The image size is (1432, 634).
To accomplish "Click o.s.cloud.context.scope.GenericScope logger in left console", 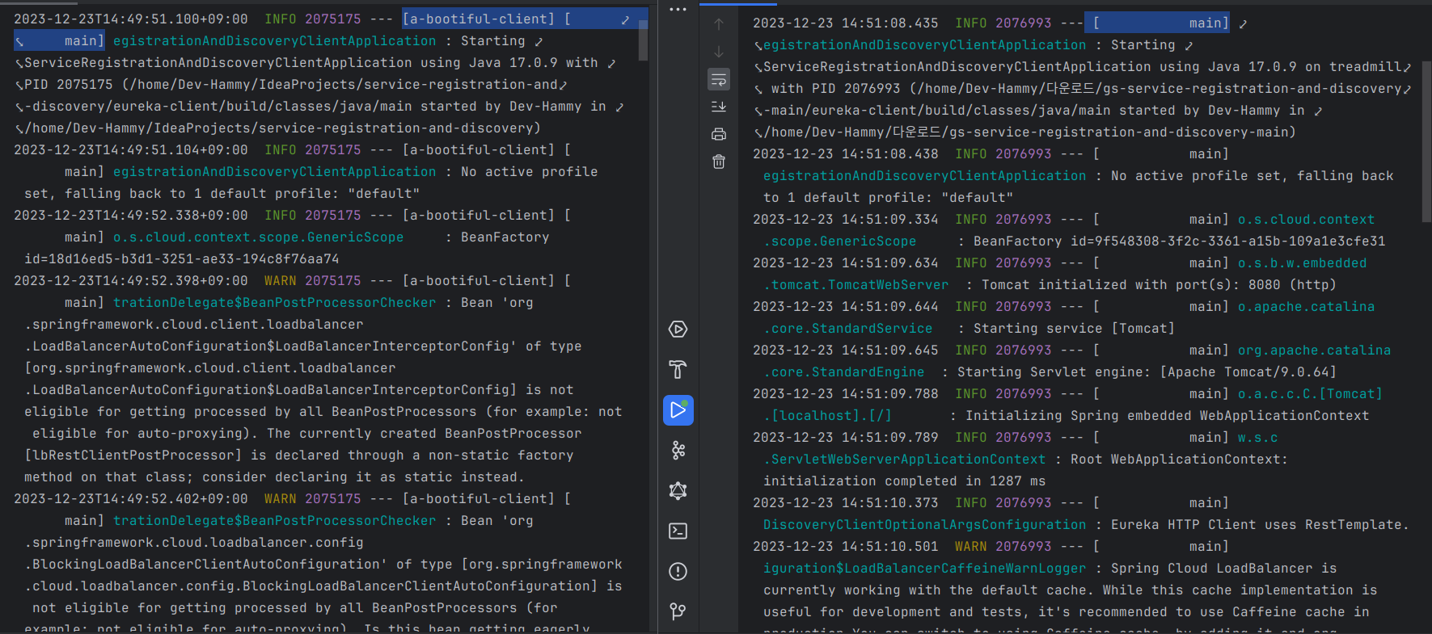I will tap(258, 237).
